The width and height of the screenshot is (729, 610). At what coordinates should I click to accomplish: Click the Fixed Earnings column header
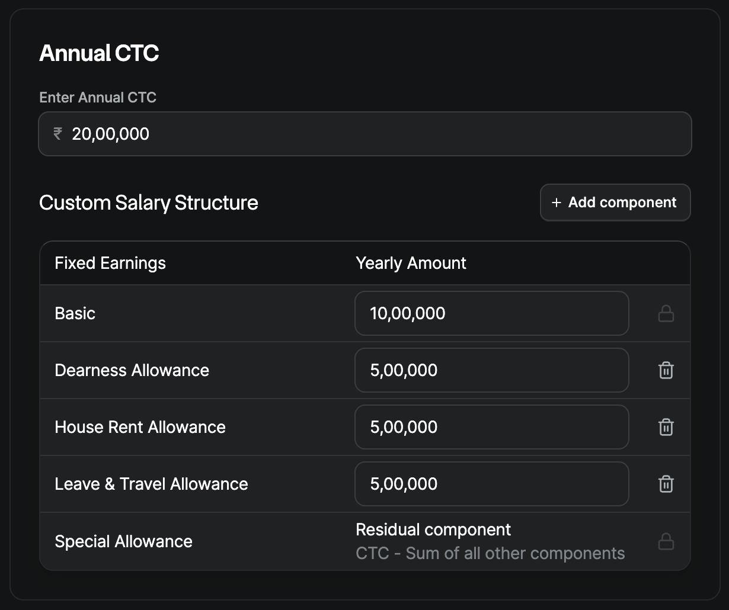coord(110,263)
